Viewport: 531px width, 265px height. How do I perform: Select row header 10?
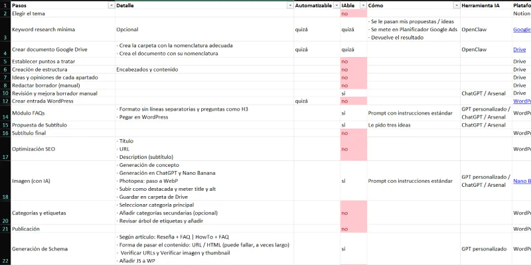click(x=5, y=93)
